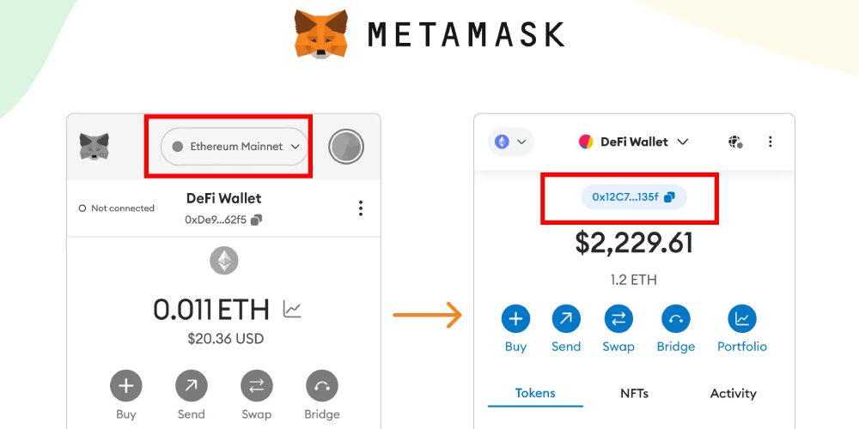Open the blue Portfolio chart icon

point(741,319)
